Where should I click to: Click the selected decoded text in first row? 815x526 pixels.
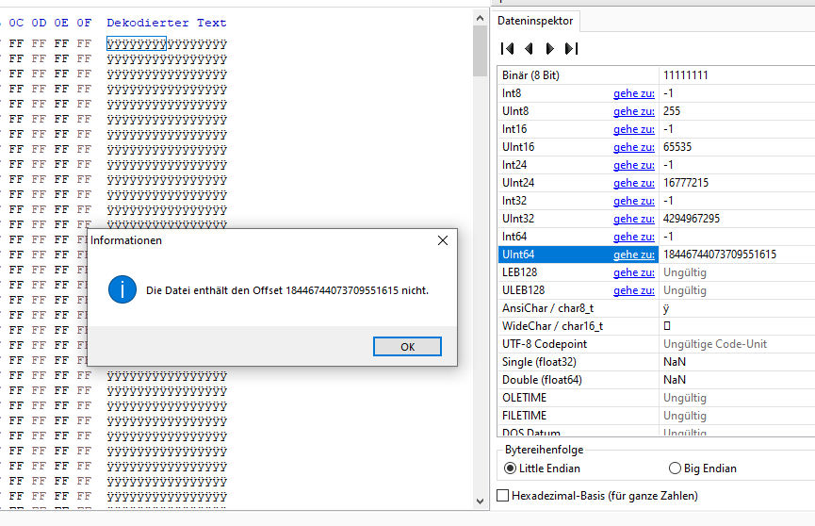point(137,43)
